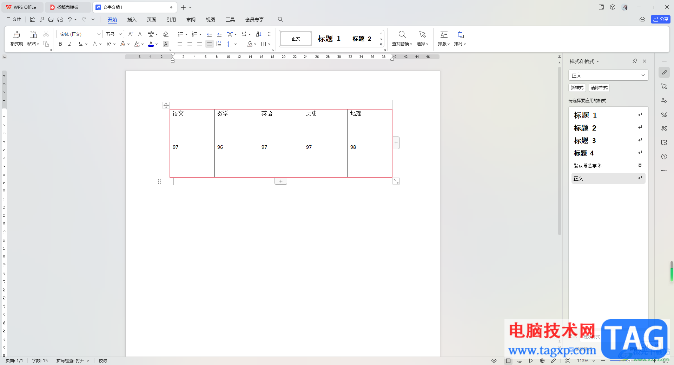This screenshot has width=674, height=365.
Task: Click the Save document icon in quick toolbar
Action: click(33, 20)
